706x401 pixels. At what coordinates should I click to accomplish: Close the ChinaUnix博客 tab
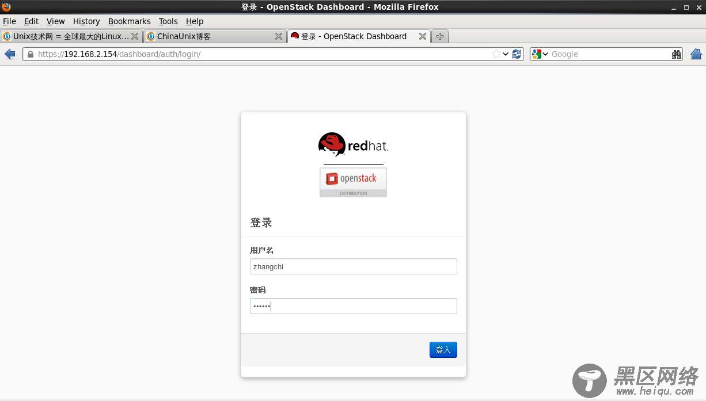point(279,36)
